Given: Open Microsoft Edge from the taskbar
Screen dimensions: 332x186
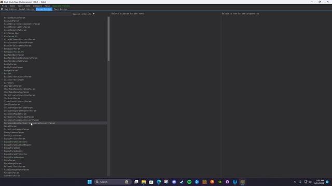Looking at the screenshot, I should [159, 182].
